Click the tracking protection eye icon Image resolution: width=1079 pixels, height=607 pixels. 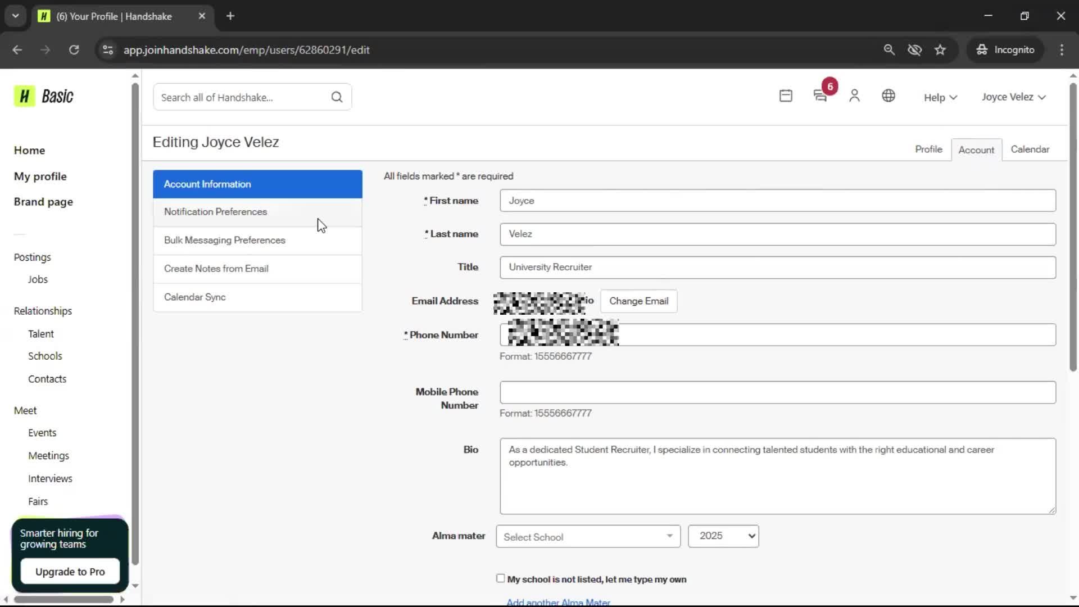(x=914, y=49)
